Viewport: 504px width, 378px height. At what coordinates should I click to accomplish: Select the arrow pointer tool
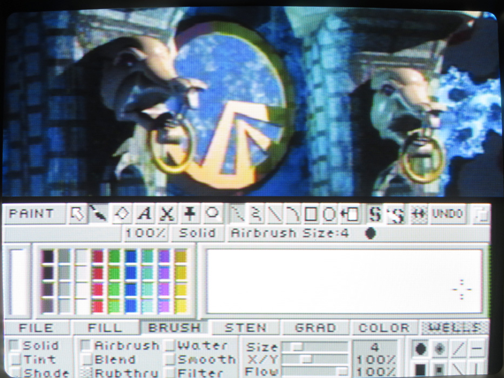click(x=77, y=214)
